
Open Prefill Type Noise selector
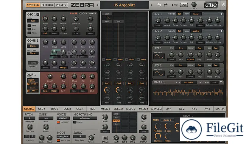(x=33, y=53)
